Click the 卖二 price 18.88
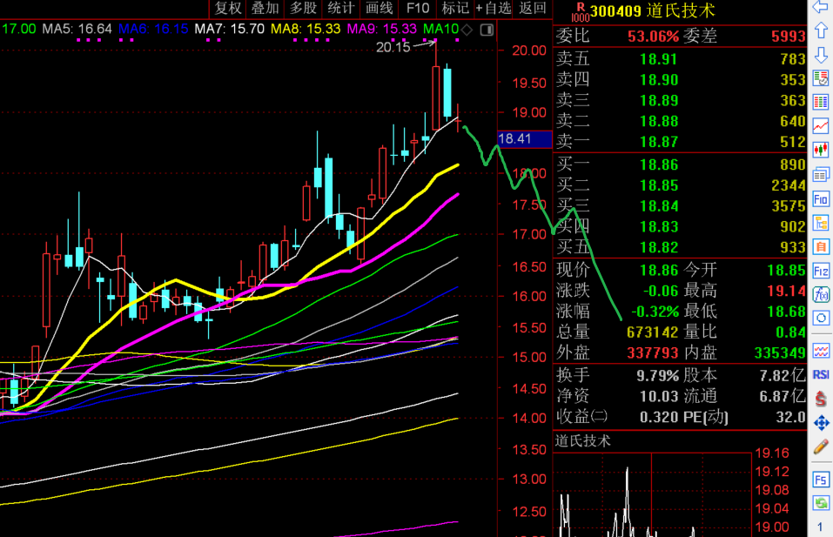 coord(659,121)
